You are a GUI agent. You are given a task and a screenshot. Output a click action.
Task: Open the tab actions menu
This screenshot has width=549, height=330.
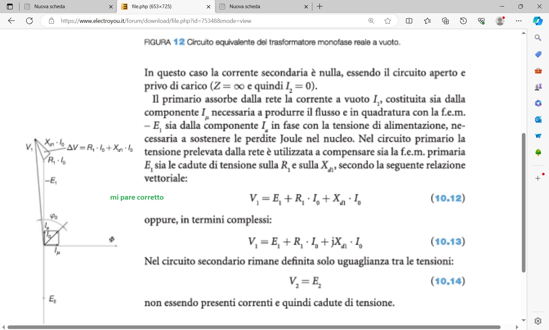pyautogui.click(x=10, y=7)
